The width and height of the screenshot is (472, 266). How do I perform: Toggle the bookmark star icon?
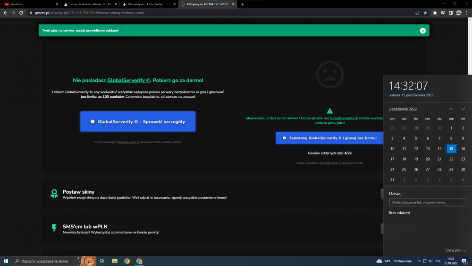[425, 13]
